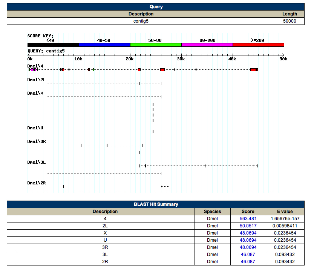Click the 1.65676e-157 E value cell
This screenshot has width=311, height=270.
point(285,219)
